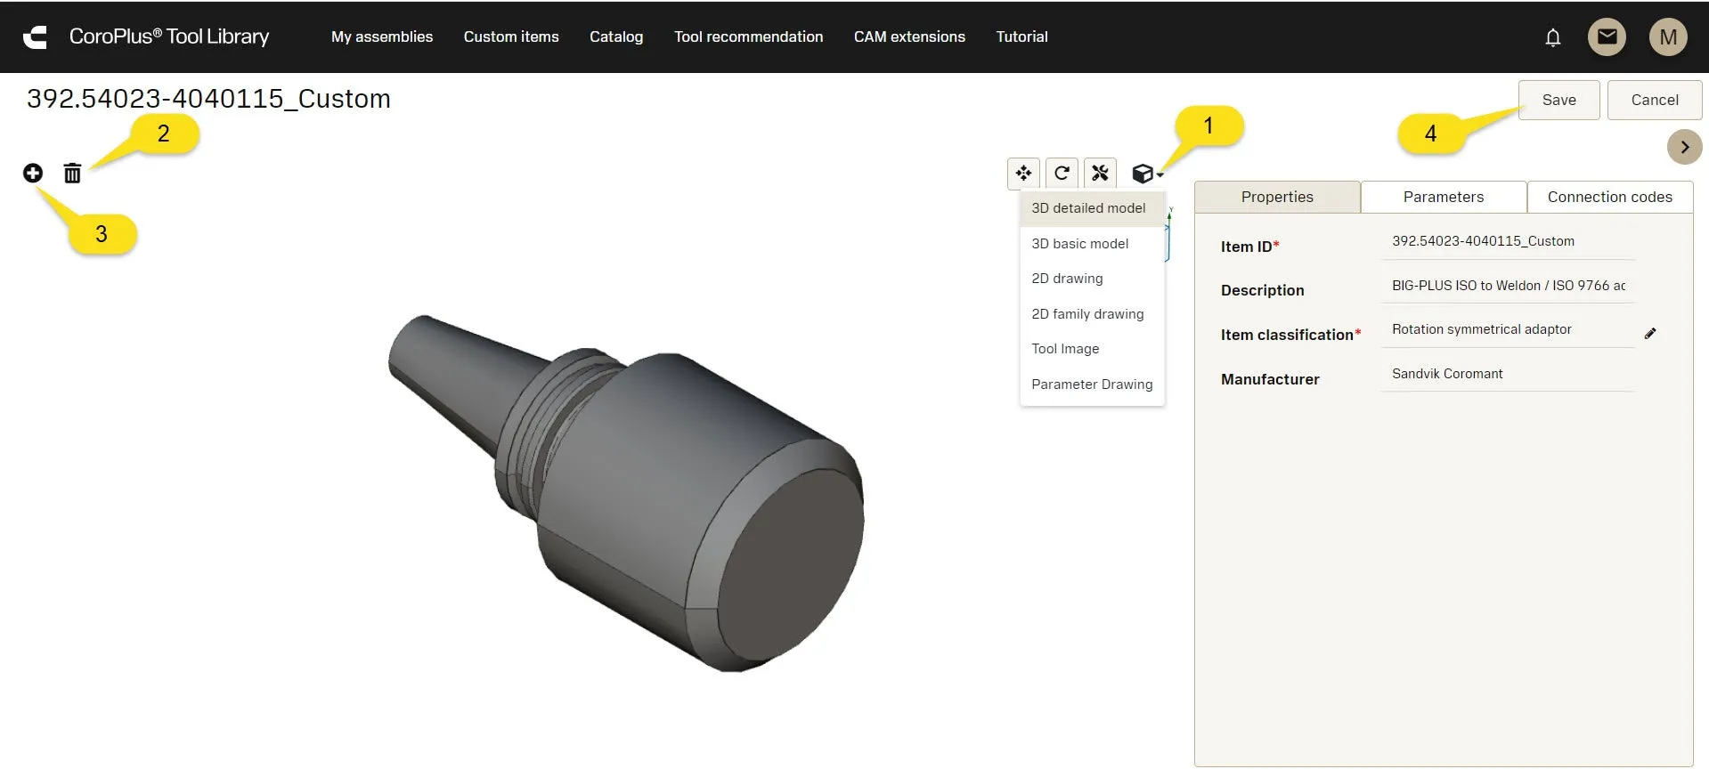
Task: Click the pan/move view icon
Action: pyautogui.click(x=1023, y=173)
